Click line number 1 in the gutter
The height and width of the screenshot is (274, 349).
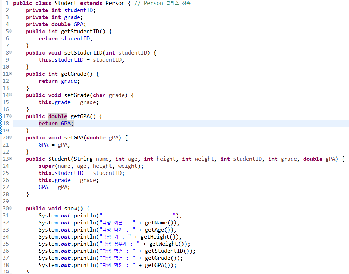point(7,3)
